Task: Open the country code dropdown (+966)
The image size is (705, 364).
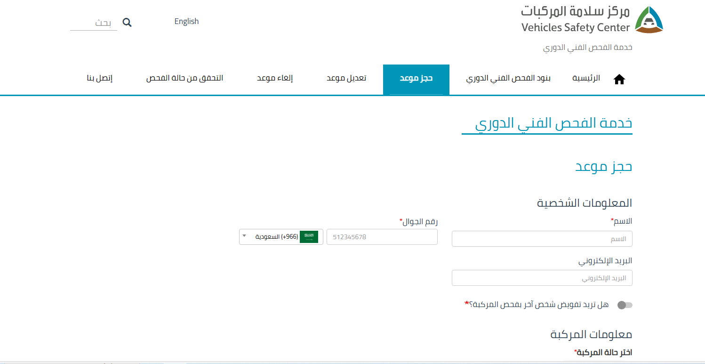Action: [x=281, y=237]
